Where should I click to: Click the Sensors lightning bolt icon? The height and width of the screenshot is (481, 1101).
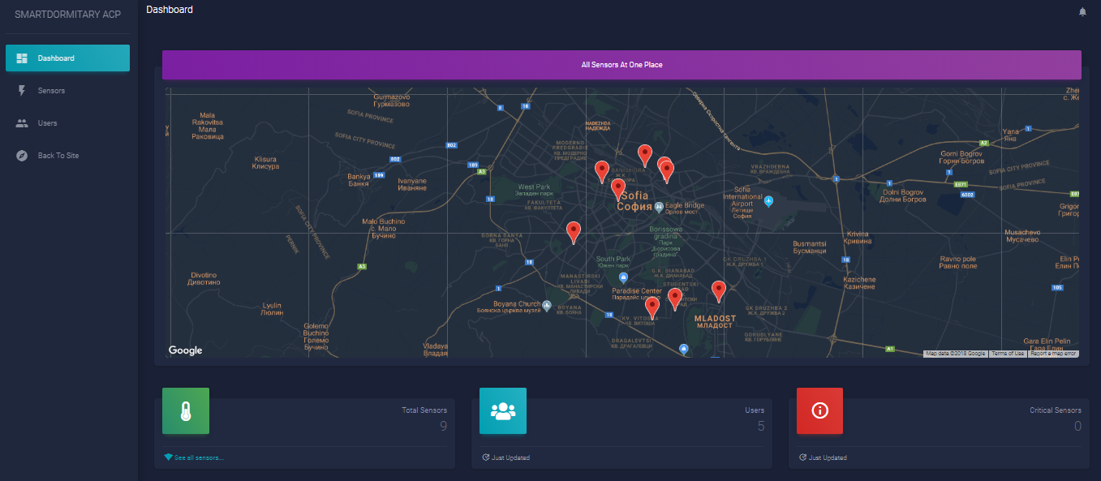[x=22, y=91]
